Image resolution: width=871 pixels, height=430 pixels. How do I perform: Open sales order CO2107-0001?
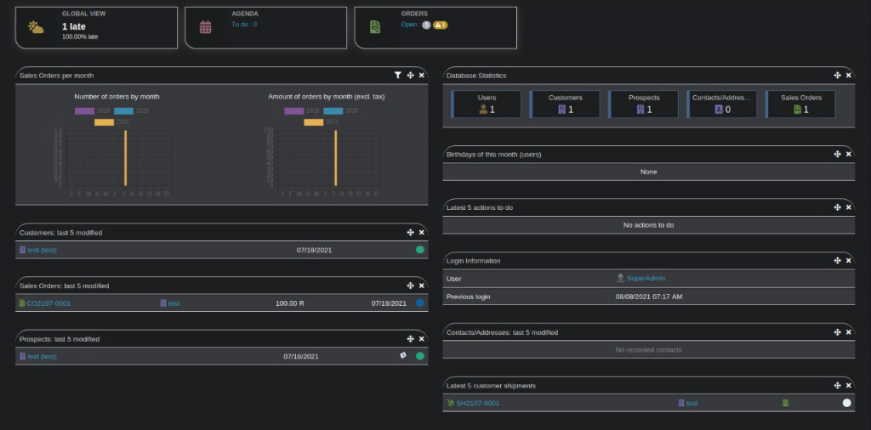click(x=48, y=303)
